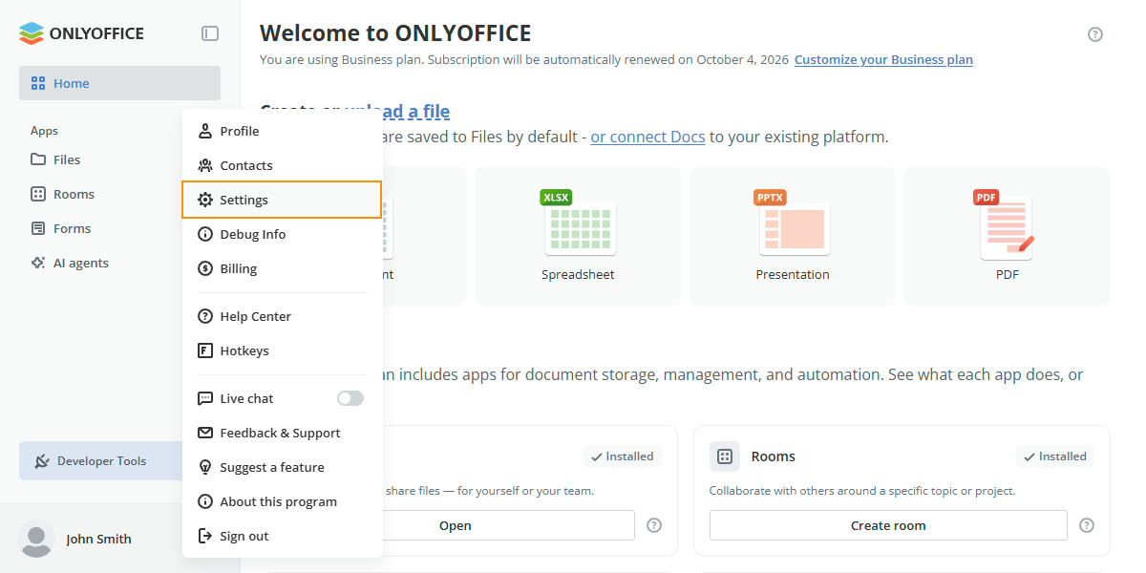
Task: Toggle the Live chat switch
Action: pos(350,398)
